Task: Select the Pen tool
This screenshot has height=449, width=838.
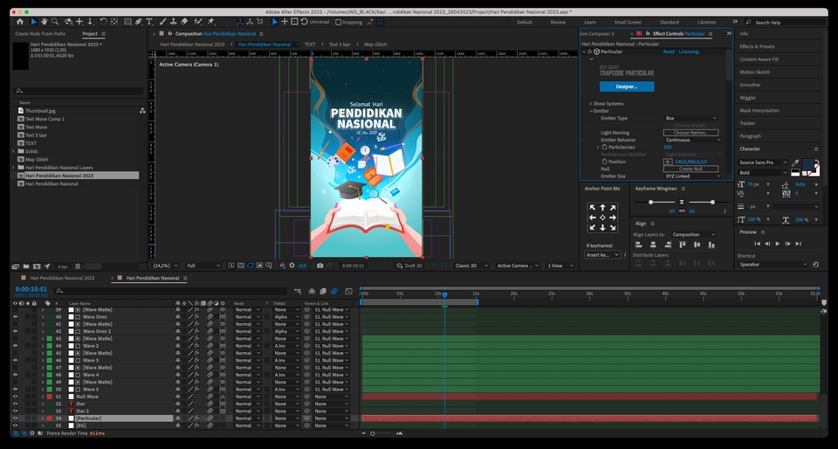Action: coord(139,22)
